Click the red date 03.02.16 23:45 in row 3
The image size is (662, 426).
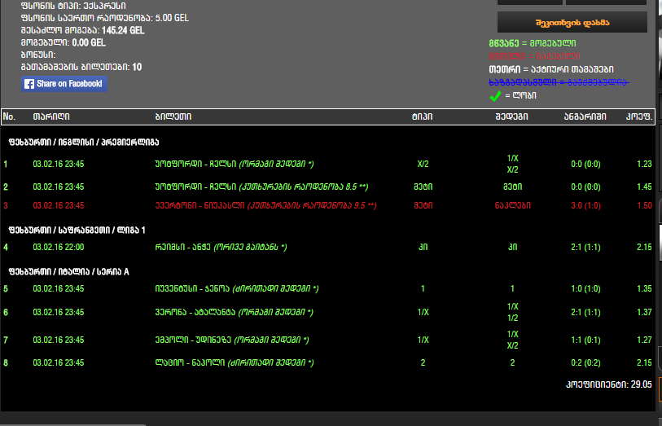pos(59,205)
